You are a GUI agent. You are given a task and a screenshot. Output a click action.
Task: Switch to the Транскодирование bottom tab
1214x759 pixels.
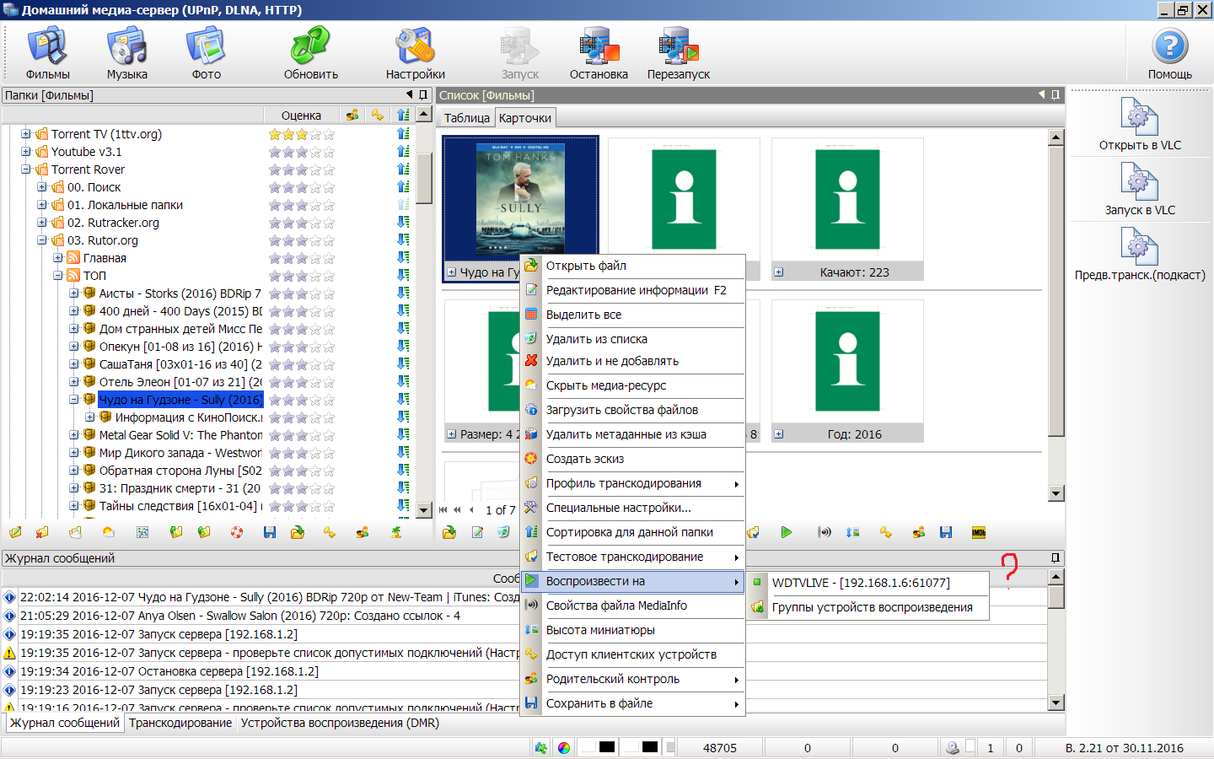pyautogui.click(x=180, y=723)
